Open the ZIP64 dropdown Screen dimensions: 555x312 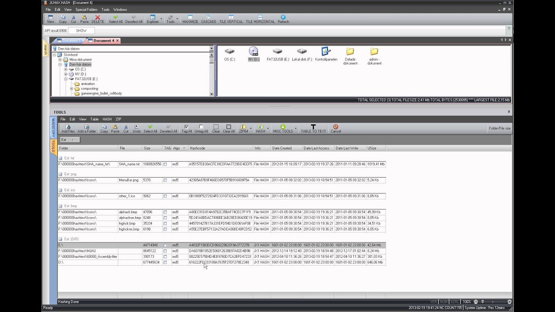pos(250,129)
